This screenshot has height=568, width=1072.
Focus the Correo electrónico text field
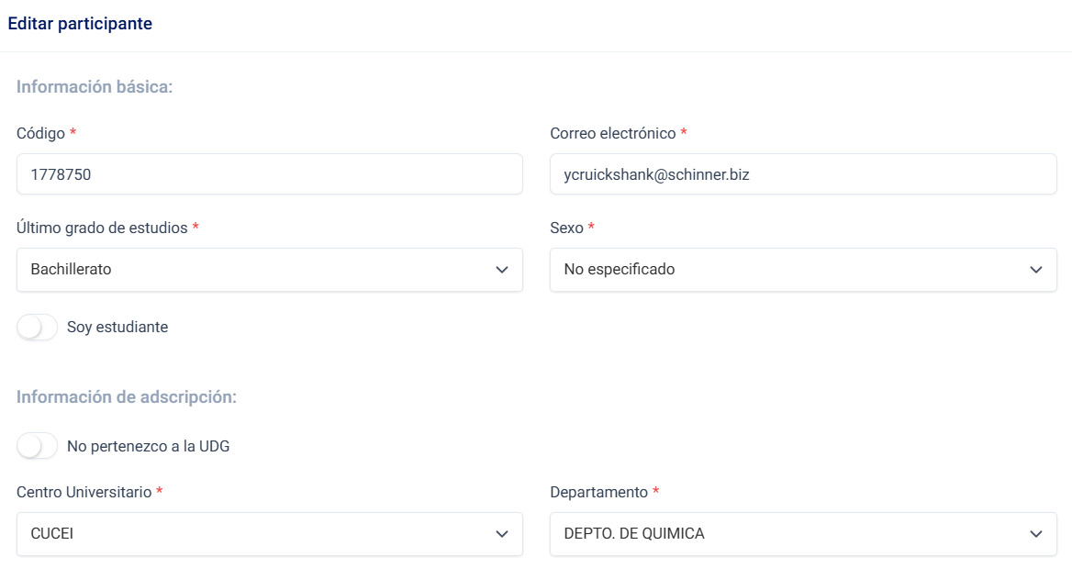(803, 174)
